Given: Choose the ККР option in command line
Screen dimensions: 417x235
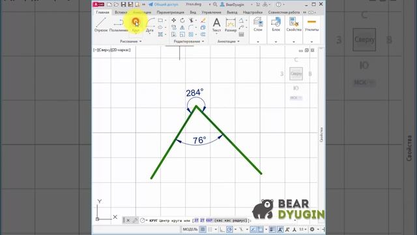Looking at the screenshot, I should click(209, 221).
